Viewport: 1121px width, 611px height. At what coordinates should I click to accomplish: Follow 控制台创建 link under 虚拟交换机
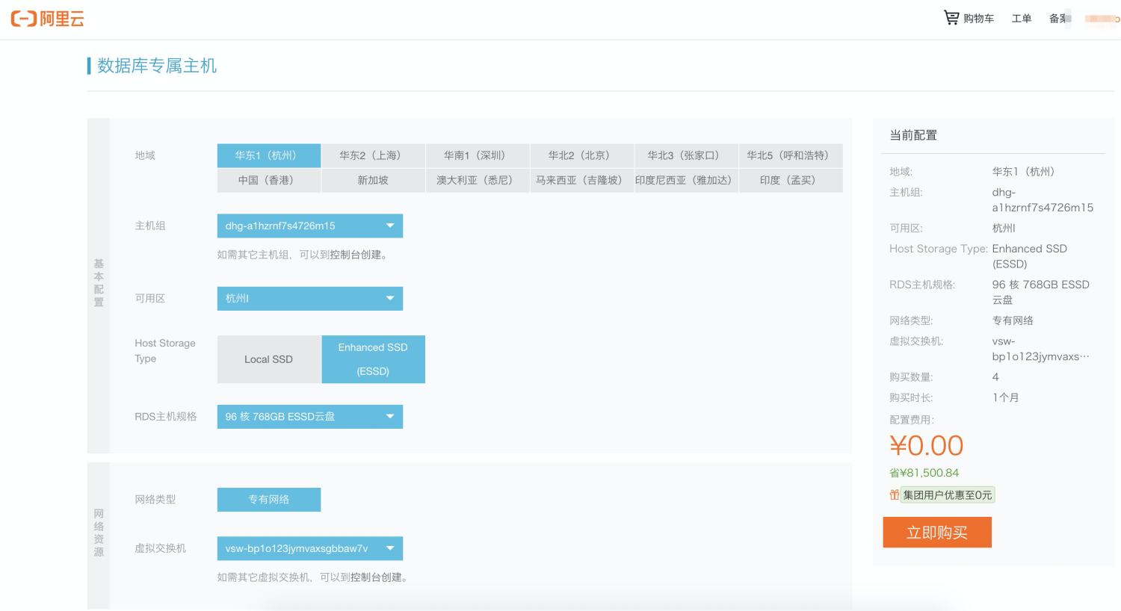click(x=376, y=577)
